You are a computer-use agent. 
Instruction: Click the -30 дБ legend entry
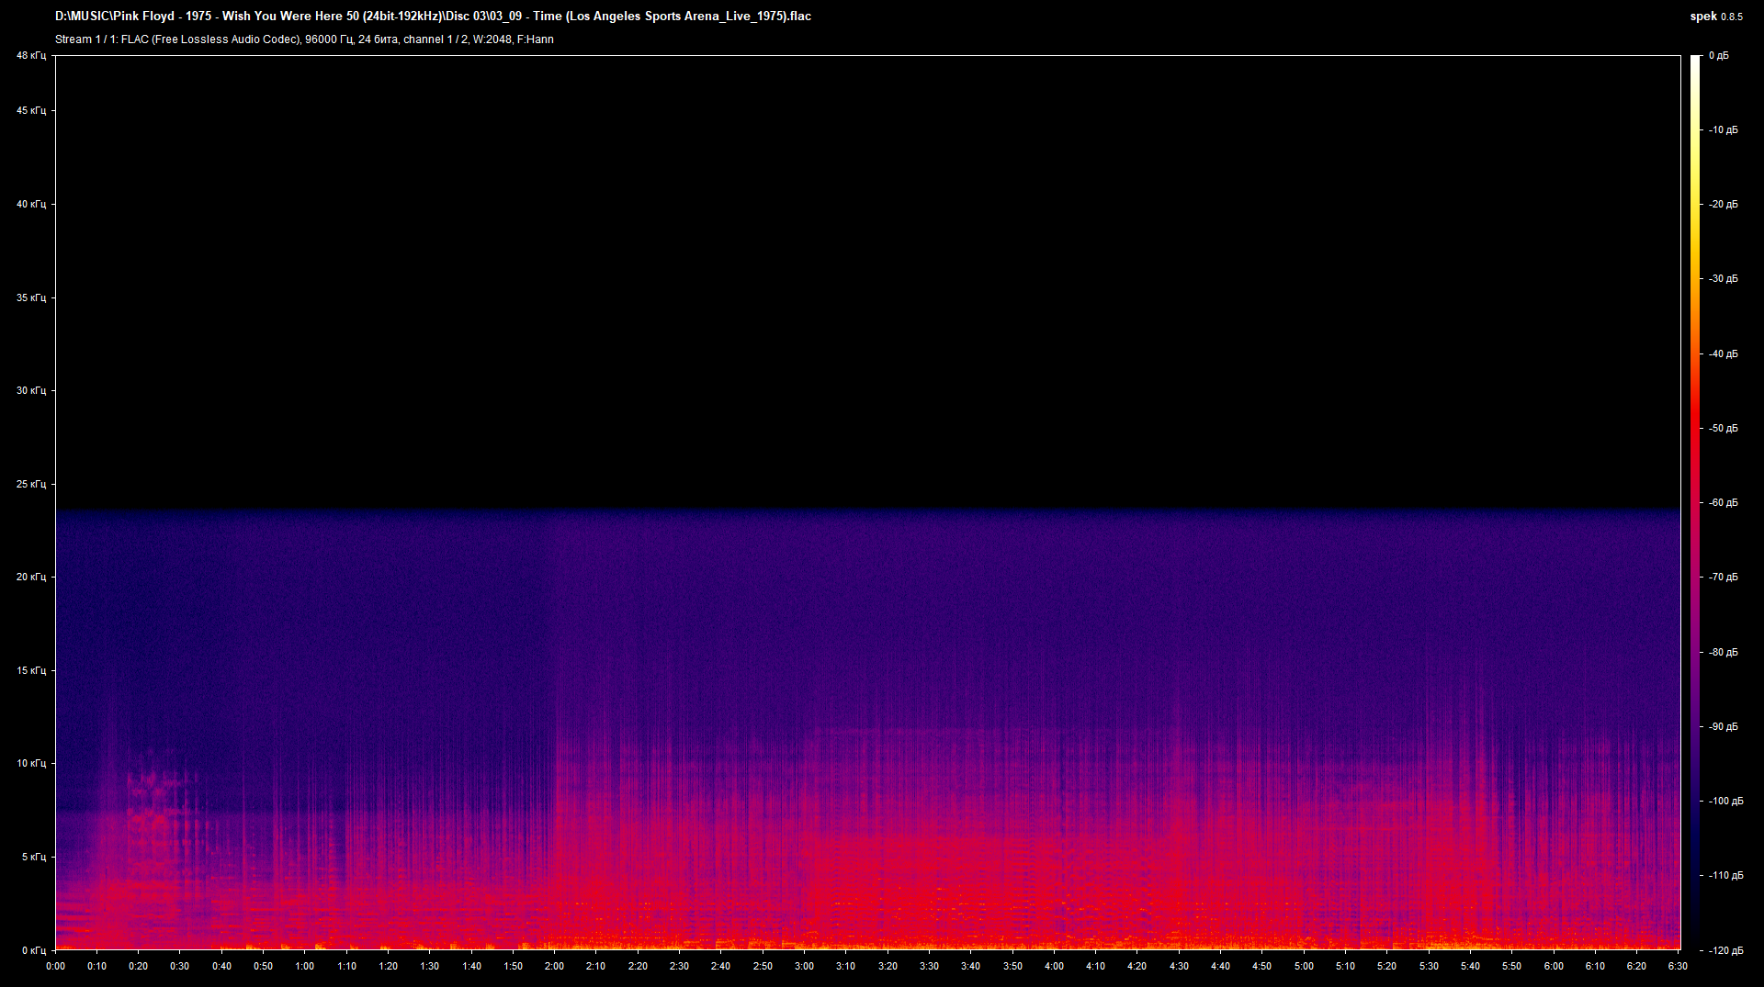[1724, 279]
